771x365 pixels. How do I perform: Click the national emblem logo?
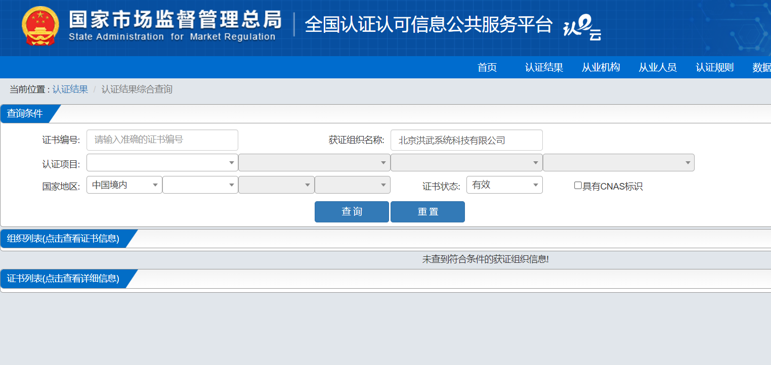tap(40, 26)
